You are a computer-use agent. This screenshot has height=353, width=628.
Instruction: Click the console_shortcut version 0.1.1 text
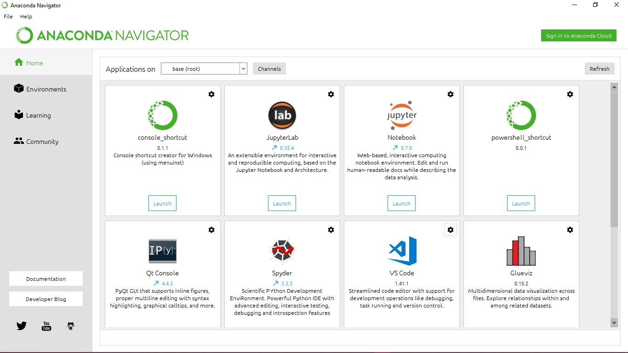click(x=163, y=148)
